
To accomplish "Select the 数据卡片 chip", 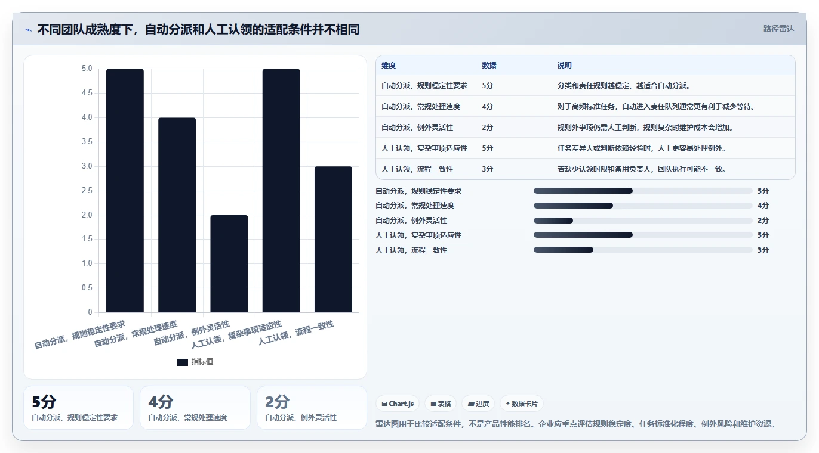I will tap(522, 404).
